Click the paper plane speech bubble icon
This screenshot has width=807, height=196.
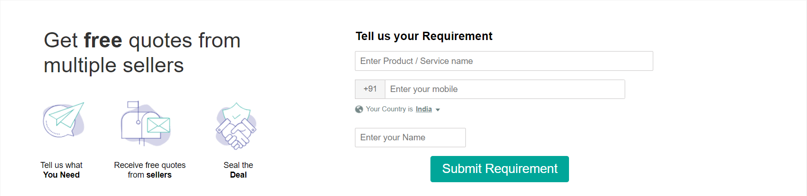(64, 121)
